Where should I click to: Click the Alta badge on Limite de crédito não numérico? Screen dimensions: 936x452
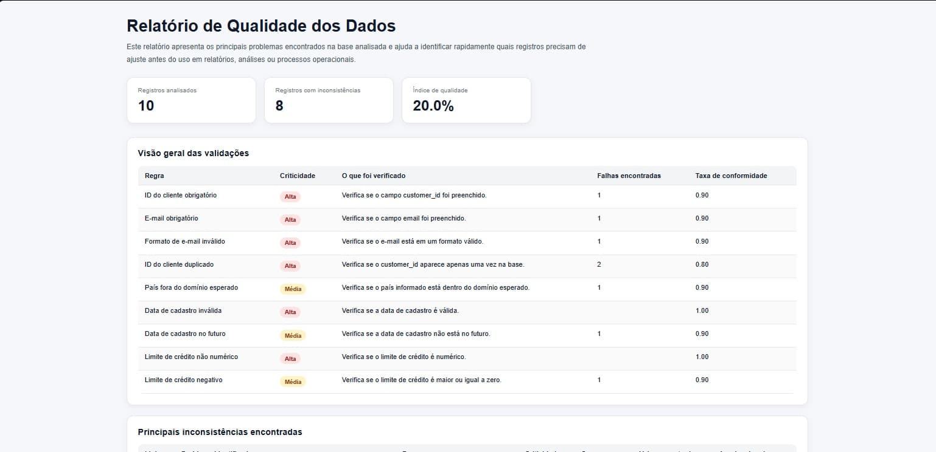[x=290, y=358]
